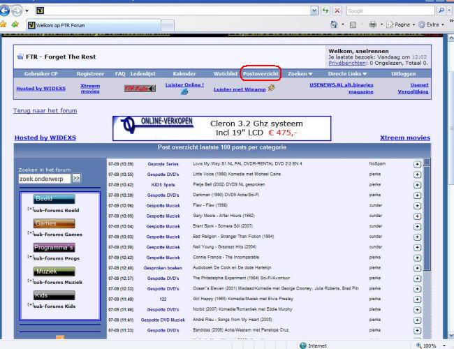Image resolution: width=454 pixels, height=349 pixels.
Task: Open a new blank tab
Action: tap(168, 26)
